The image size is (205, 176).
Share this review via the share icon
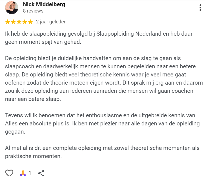[x=41, y=173]
